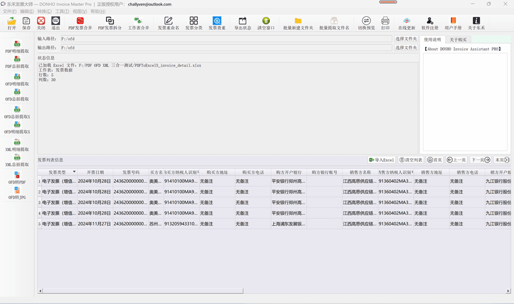This screenshot has width=514, height=304.
Task: Open the PDF发票拆分 split tool
Action: [110, 23]
